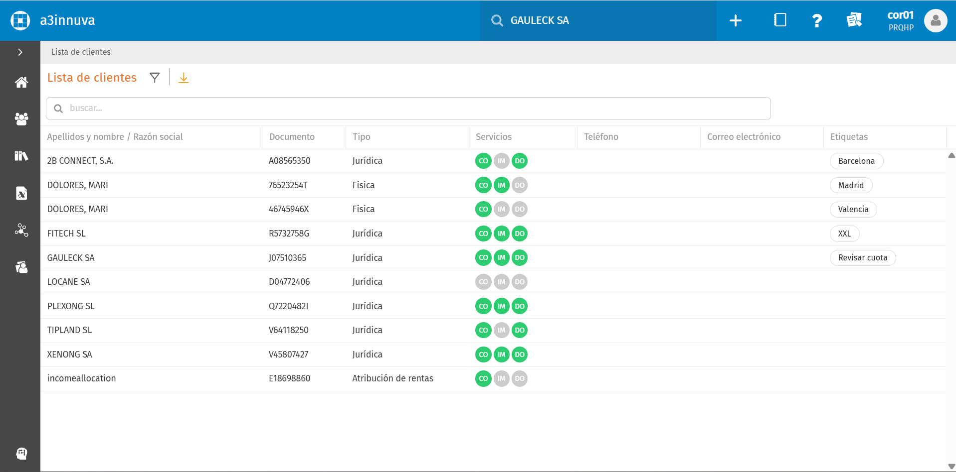
Task: Open the help question mark icon
Action: [817, 20]
